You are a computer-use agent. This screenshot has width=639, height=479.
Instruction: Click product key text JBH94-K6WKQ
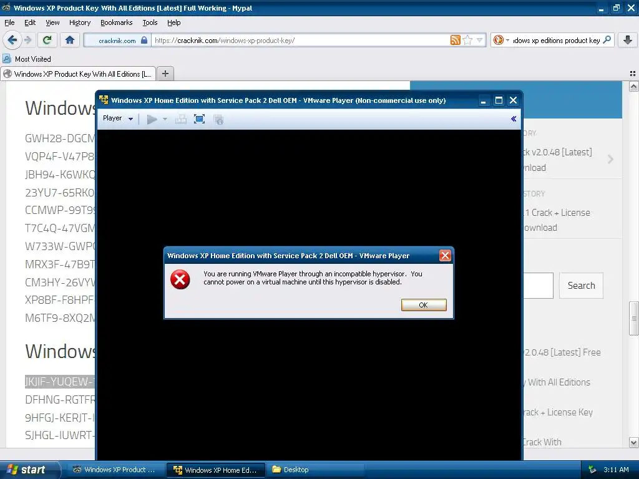pyautogui.click(x=60, y=175)
